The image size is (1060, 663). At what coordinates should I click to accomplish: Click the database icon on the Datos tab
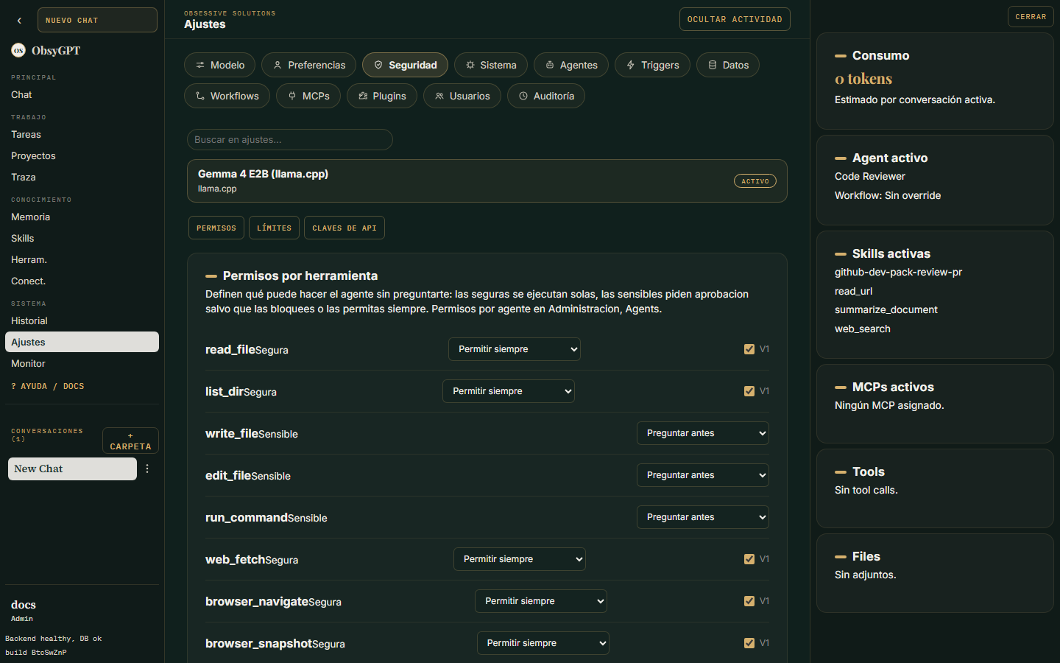pyautogui.click(x=713, y=65)
